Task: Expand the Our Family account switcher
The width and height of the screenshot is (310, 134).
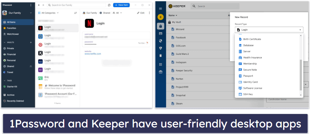Action: tap(17, 13)
